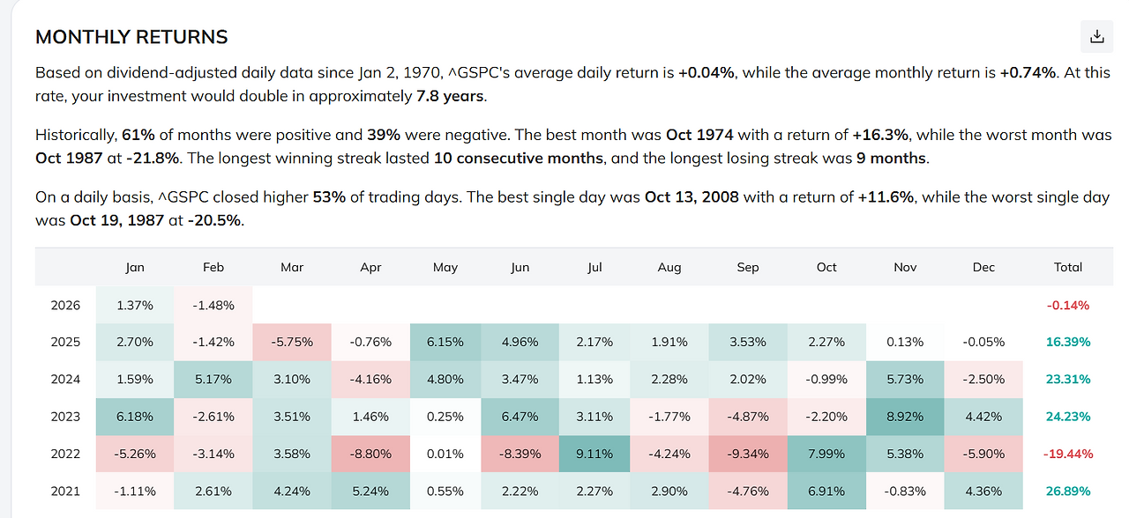This screenshot has width=1129, height=518.
Task: Click the download icon for Monthly Returns
Action: pos(1096,36)
